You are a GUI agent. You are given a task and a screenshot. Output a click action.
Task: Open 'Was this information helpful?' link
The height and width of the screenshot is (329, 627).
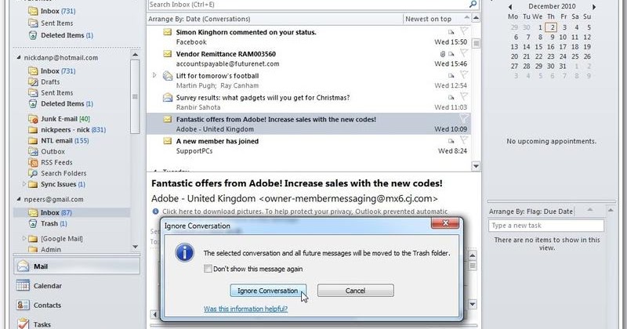(x=245, y=309)
